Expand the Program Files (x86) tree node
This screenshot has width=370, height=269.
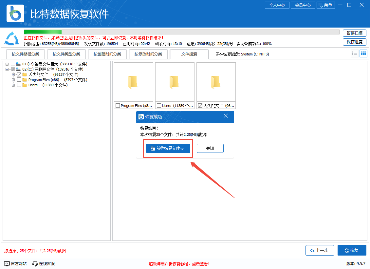click(13, 80)
